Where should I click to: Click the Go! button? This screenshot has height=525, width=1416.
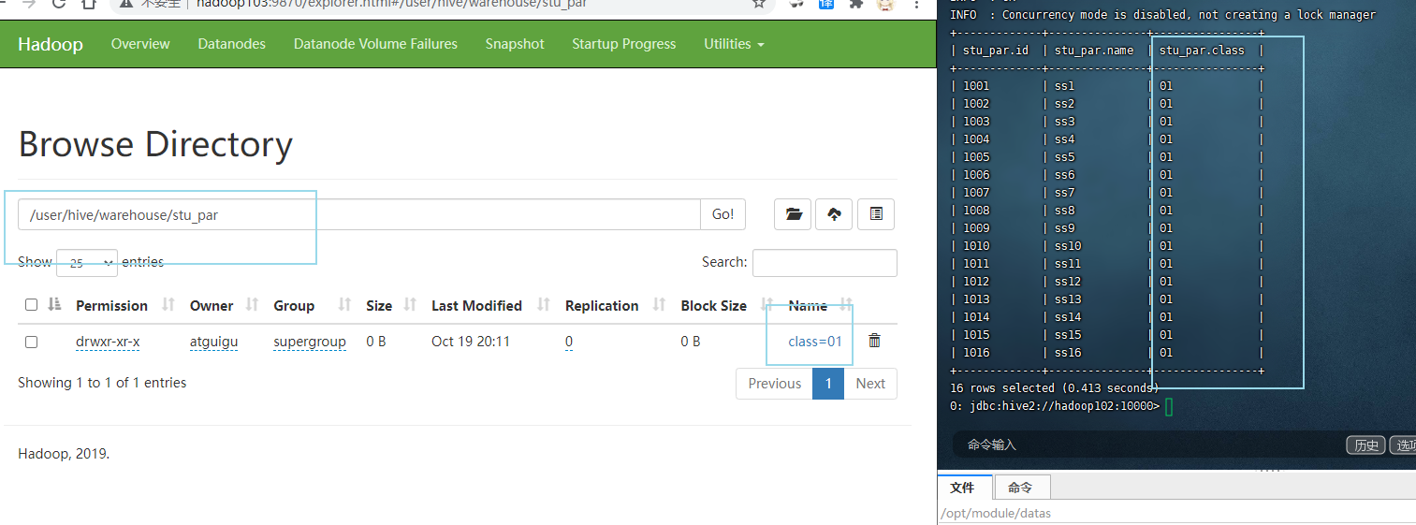pyautogui.click(x=723, y=214)
